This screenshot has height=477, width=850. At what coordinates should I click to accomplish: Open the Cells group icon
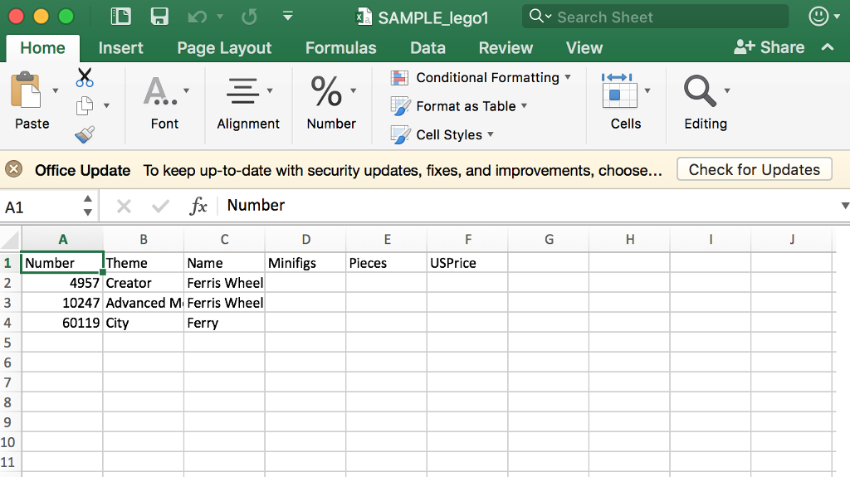point(619,90)
